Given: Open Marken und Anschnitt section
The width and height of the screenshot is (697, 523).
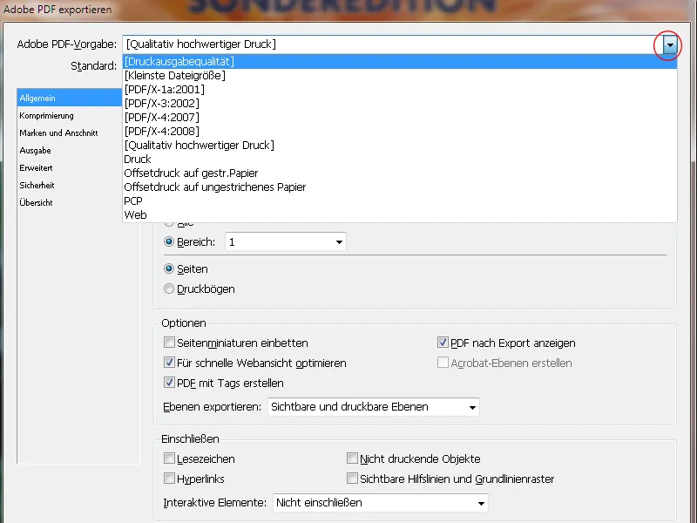Looking at the screenshot, I should coord(70,133).
